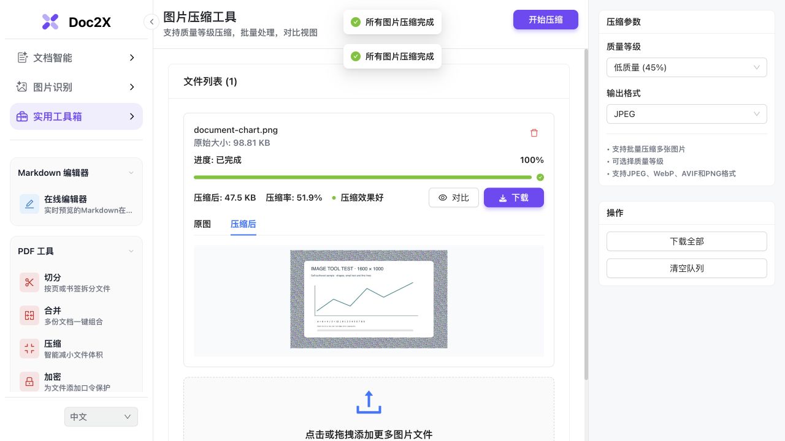The image size is (785, 441).
Task: Click the 文档智能 document icon
Action: [x=22, y=58]
